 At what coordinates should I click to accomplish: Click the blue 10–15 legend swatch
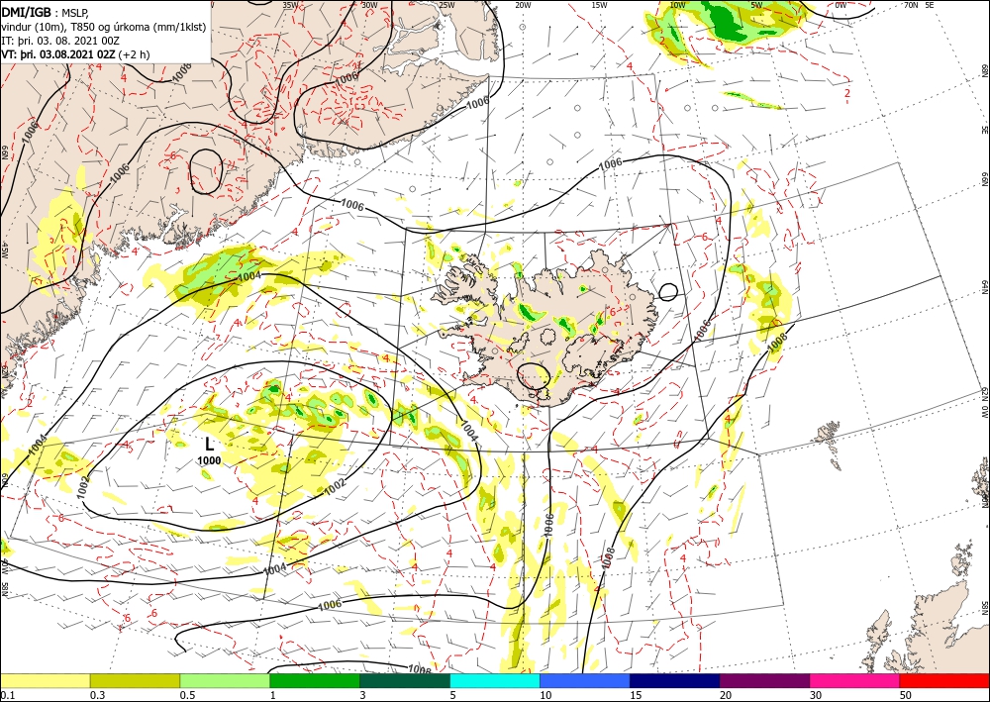[x=585, y=681]
